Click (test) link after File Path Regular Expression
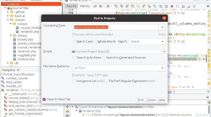 (x=151, y=81)
